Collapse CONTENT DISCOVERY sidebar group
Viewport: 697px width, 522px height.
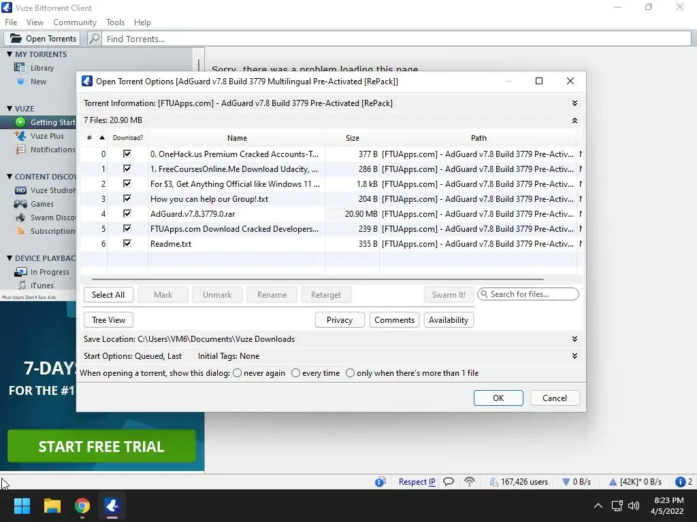click(10, 177)
